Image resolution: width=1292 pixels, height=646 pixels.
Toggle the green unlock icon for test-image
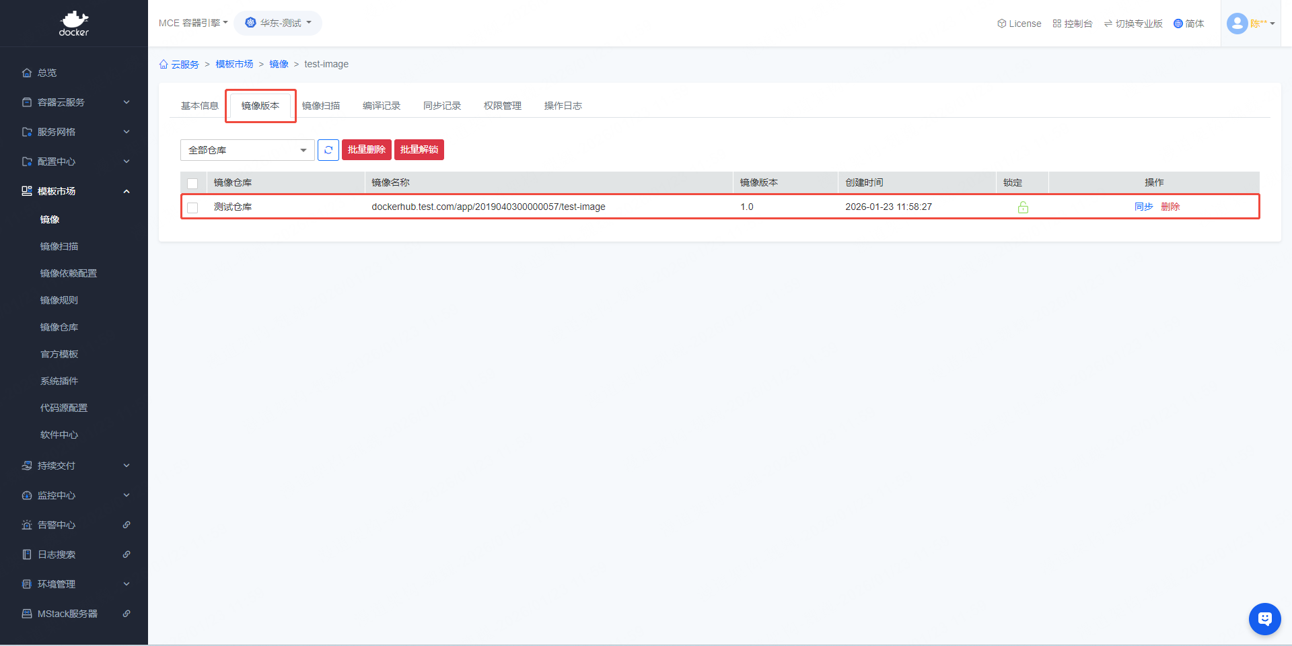coord(1023,207)
